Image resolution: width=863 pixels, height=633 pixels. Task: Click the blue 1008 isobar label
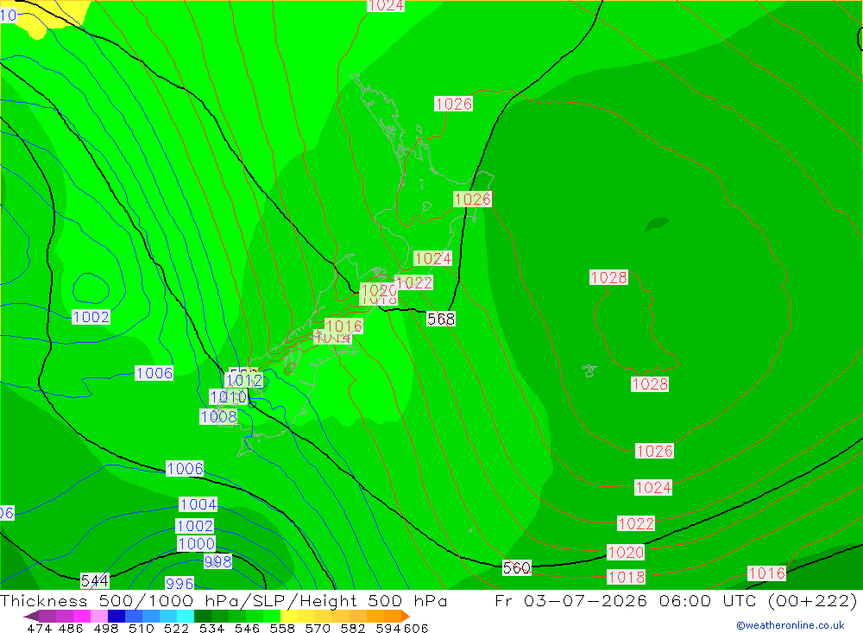[x=218, y=417]
